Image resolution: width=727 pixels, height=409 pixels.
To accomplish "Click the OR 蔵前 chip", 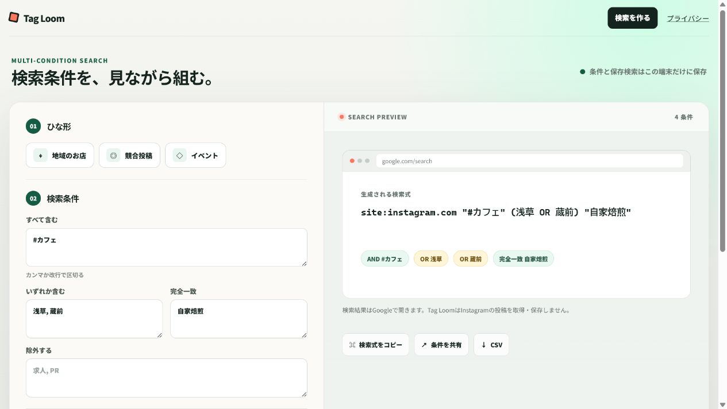I will pyautogui.click(x=471, y=259).
